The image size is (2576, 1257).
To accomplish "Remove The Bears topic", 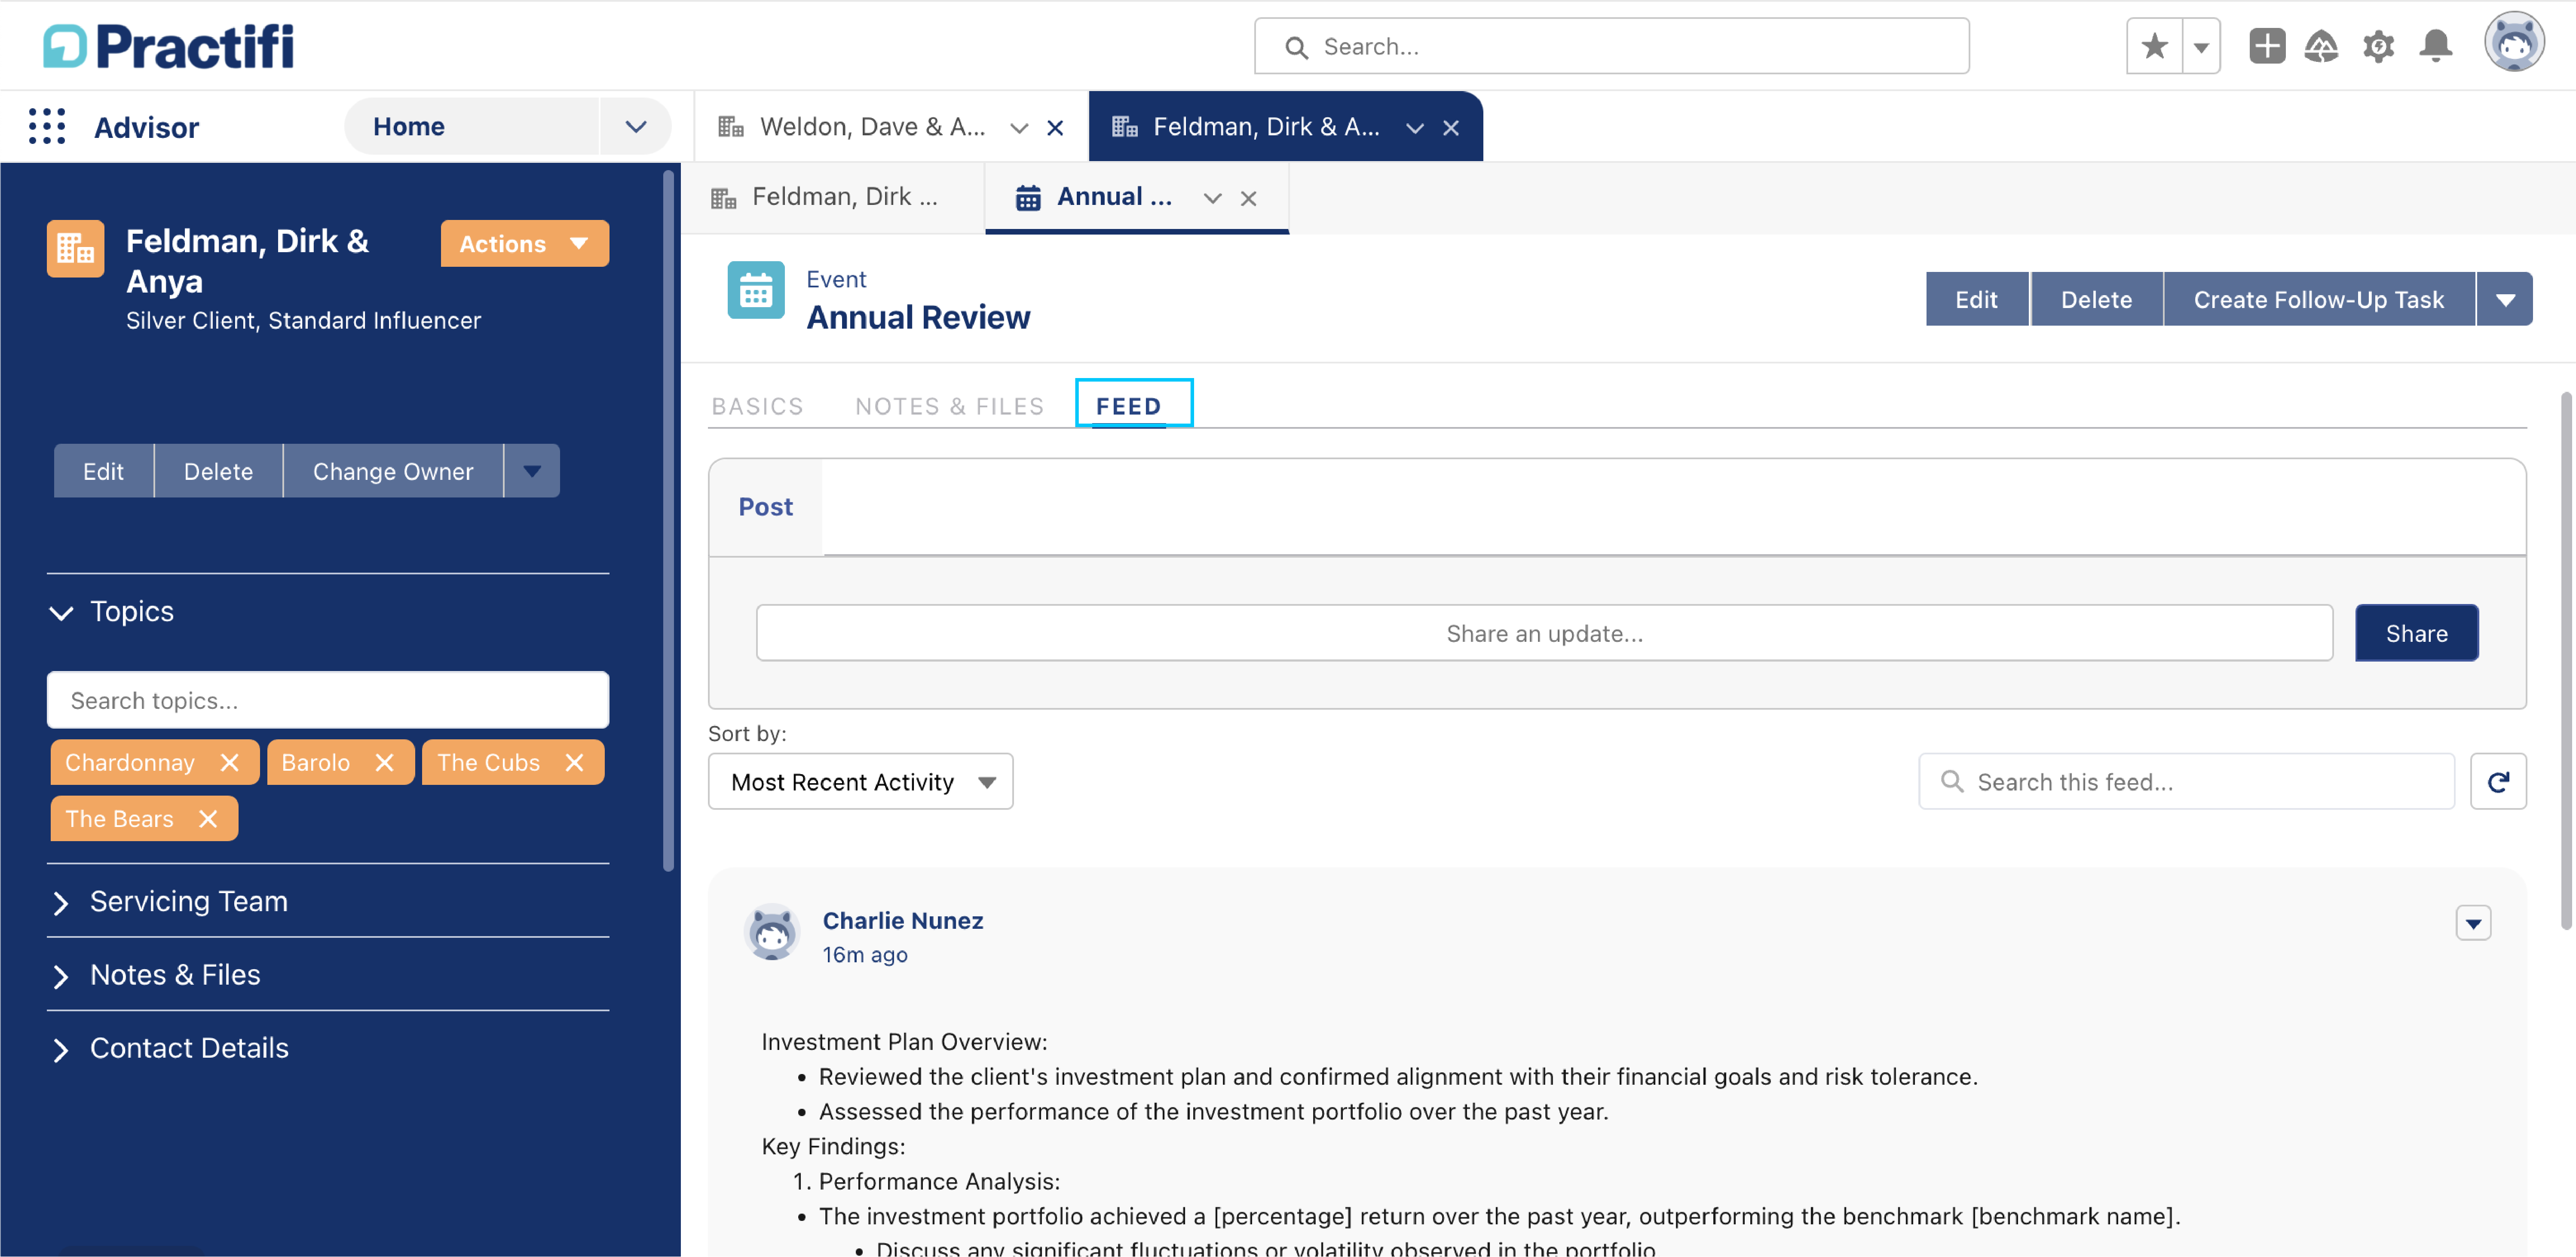I will click(208, 818).
